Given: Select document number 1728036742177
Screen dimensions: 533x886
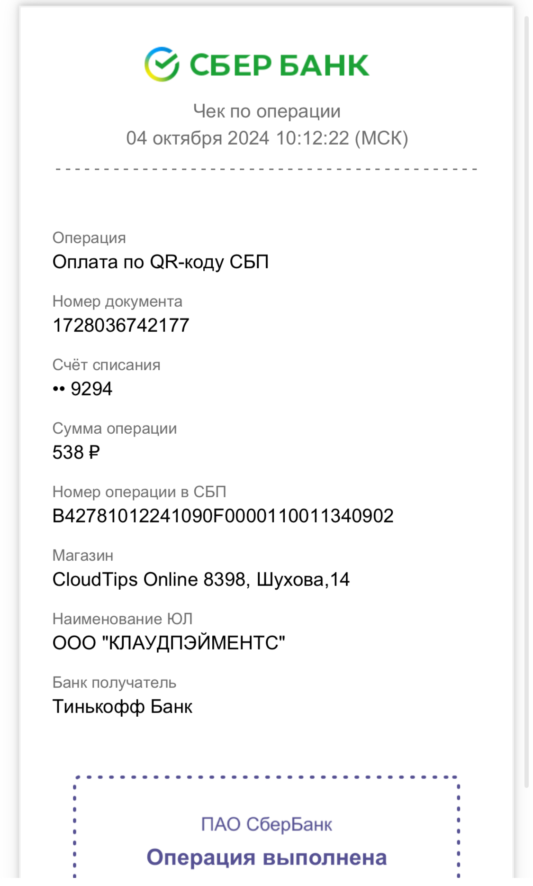Looking at the screenshot, I should coord(121,325).
